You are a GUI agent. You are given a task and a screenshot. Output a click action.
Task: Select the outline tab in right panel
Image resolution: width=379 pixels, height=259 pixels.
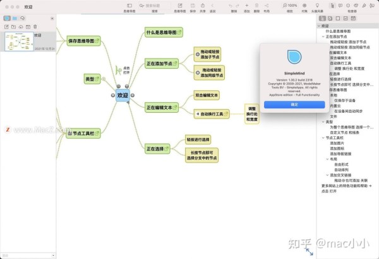(x=322, y=18)
